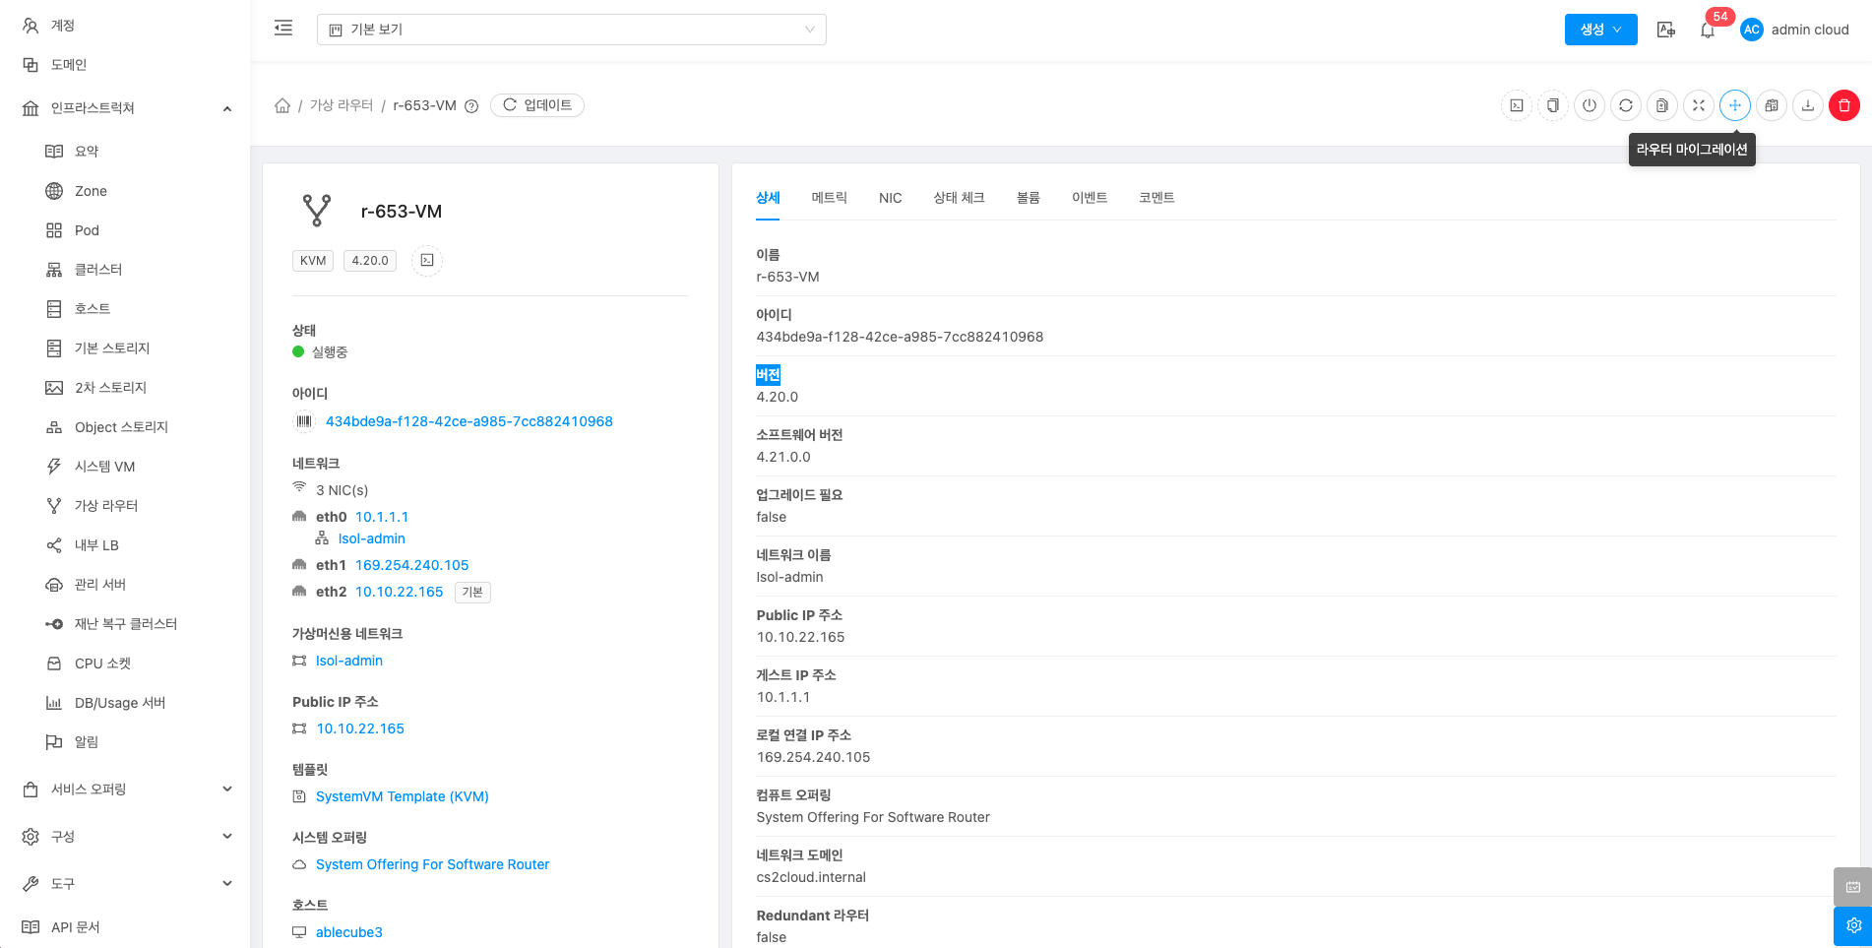
Task: Click the blue settings gear floating button
Action: point(1852,925)
